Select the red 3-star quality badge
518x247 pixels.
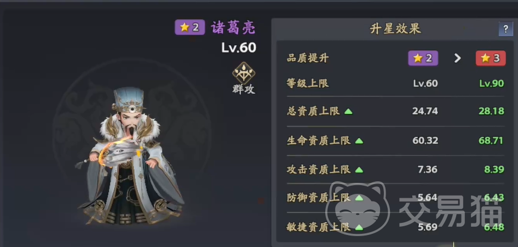pos(491,58)
